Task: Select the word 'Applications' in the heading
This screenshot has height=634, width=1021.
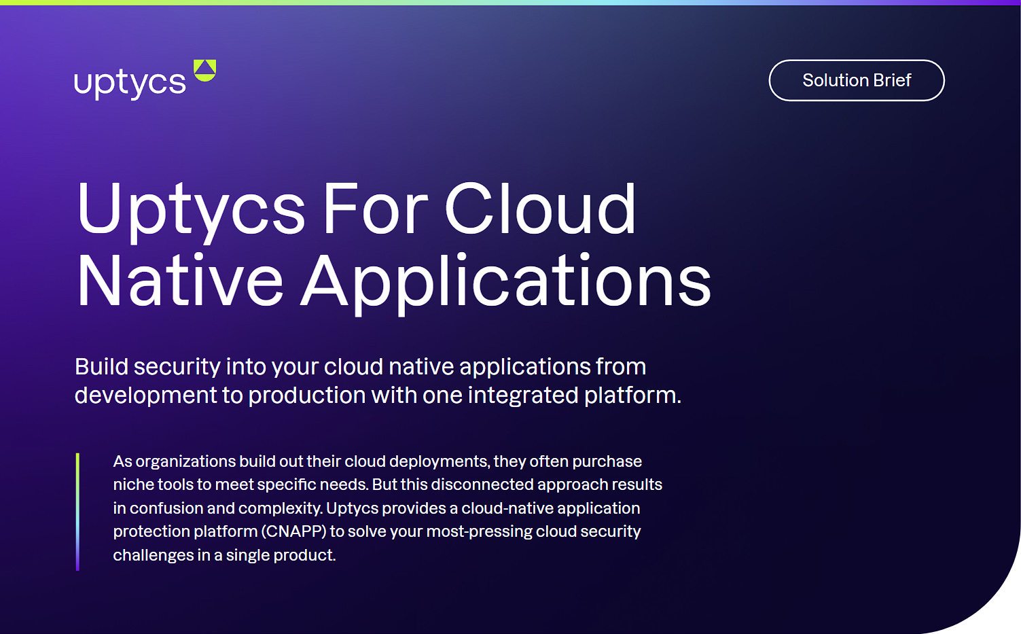Action: (505, 279)
